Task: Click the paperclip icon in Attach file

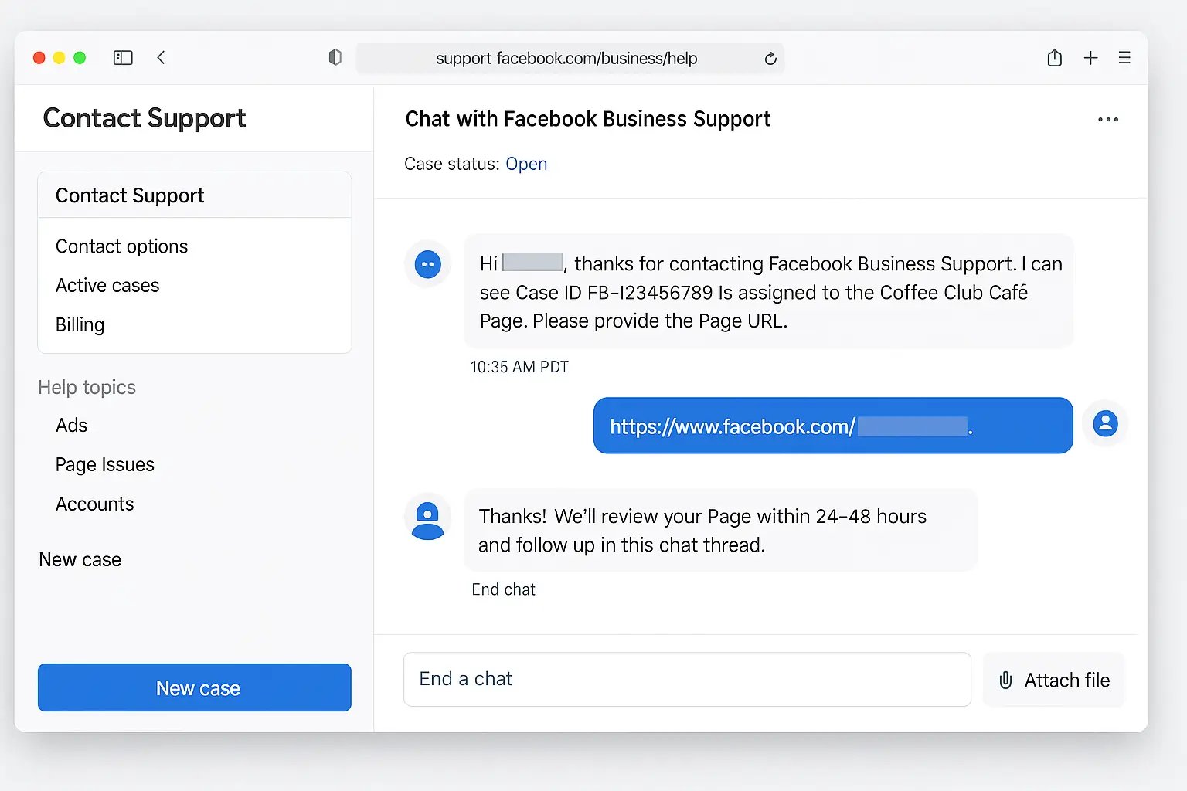Action: [1005, 680]
